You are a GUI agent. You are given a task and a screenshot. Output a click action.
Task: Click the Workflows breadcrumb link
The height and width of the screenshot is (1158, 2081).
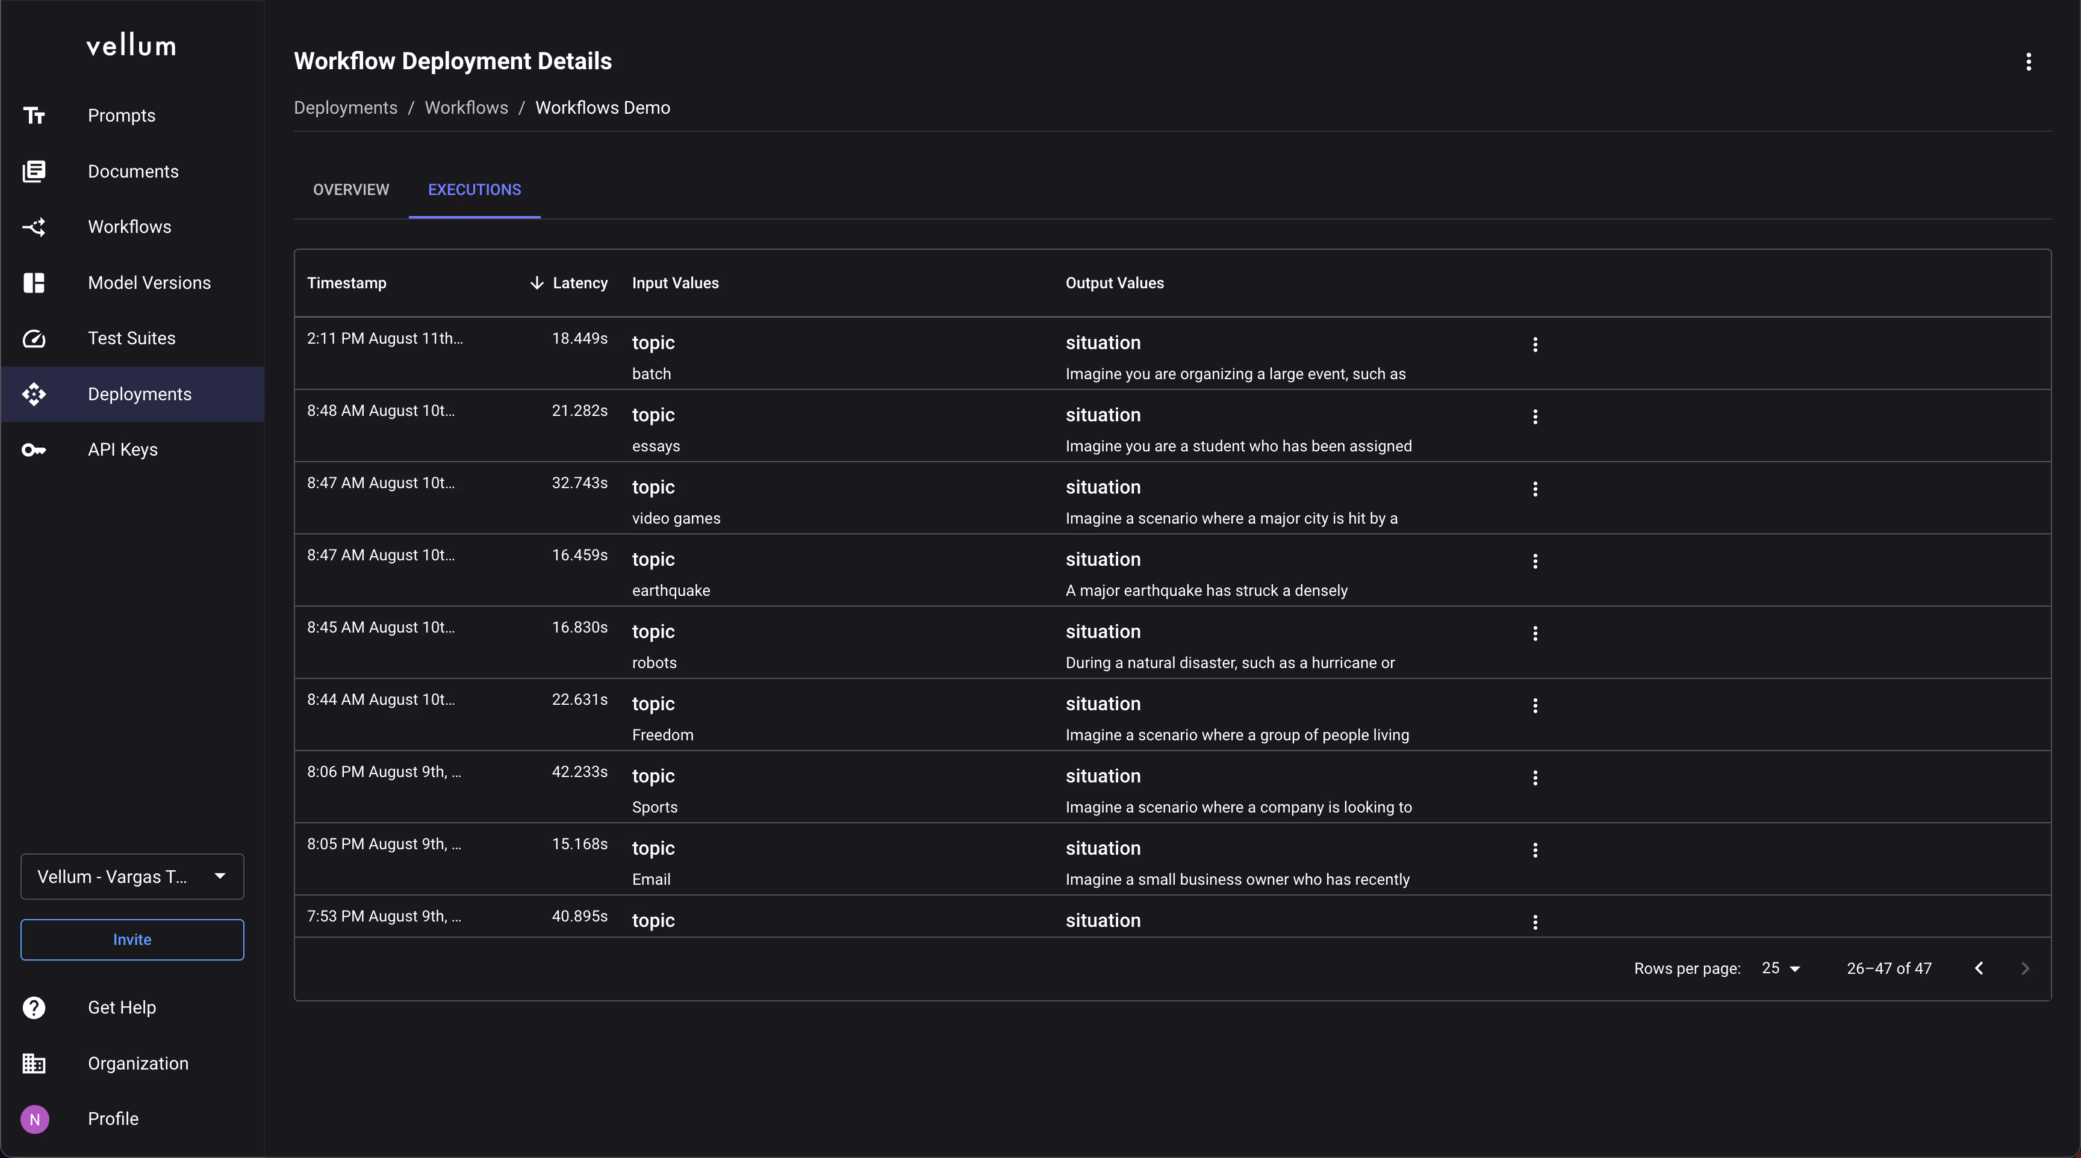click(x=466, y=107)
